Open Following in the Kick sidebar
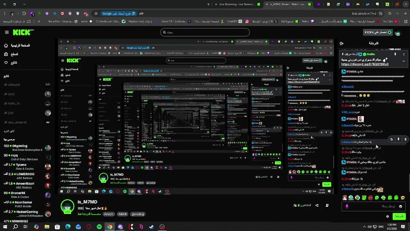This screenshot has width=410, height=231. tap(11, 63)
